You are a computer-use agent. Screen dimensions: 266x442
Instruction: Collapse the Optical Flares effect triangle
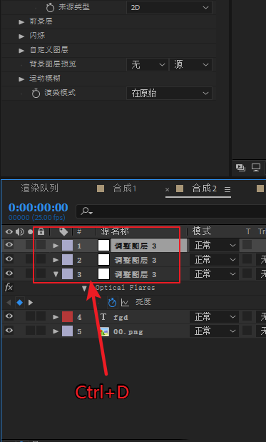(x=84, y=288)
